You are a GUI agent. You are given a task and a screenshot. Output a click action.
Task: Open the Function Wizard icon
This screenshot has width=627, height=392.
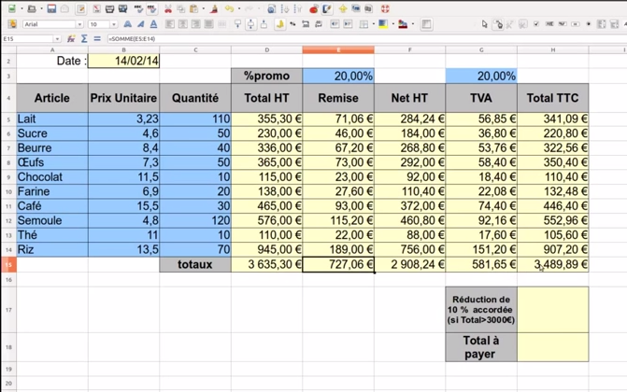pos(72,38)
